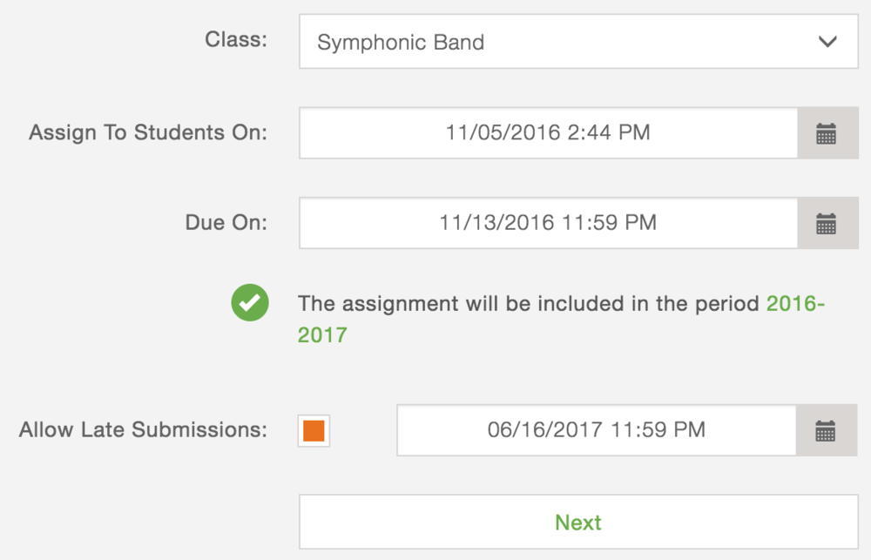
Task: Open the Symphonic Band class selector
Action: click(579, 42)
